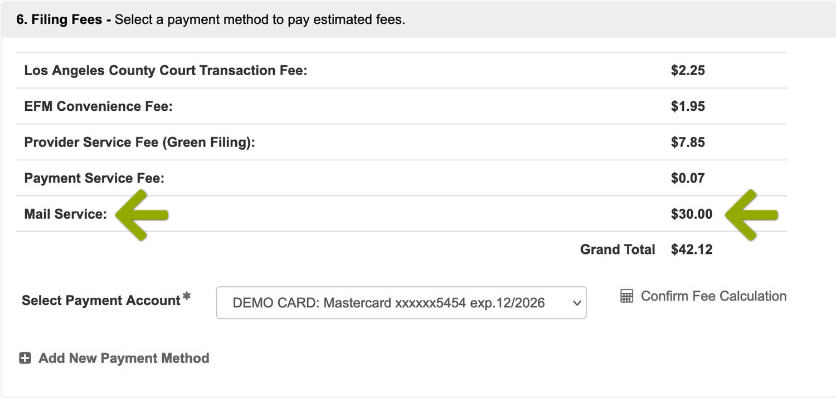This screenshot has width=836, height=398.
Task: Click the chevron arrow on the payment card dropdown
Action: [x=576, y=303]
